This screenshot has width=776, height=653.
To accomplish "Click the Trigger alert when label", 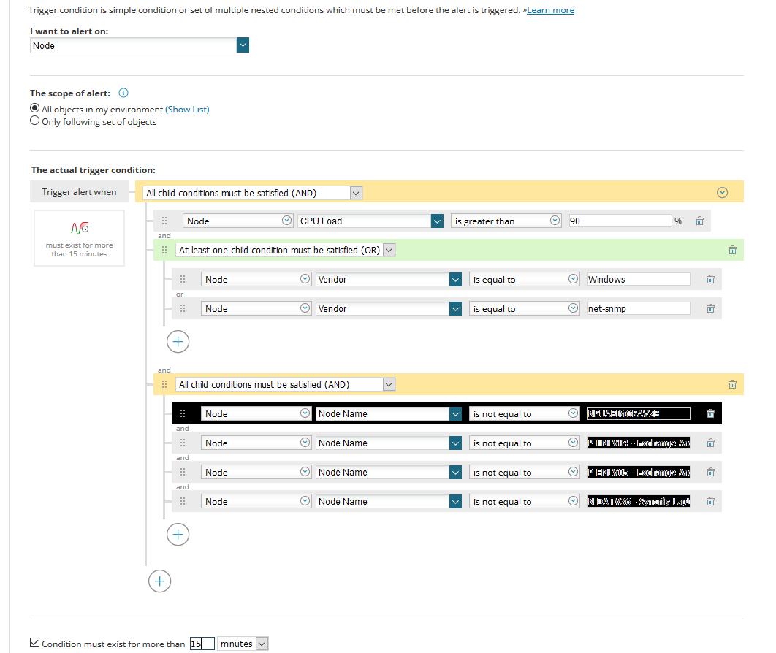I will pos(79,192).
